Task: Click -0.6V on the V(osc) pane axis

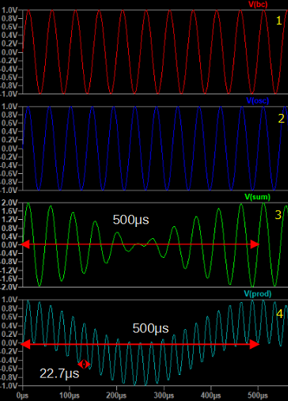Action: [9, 173]
